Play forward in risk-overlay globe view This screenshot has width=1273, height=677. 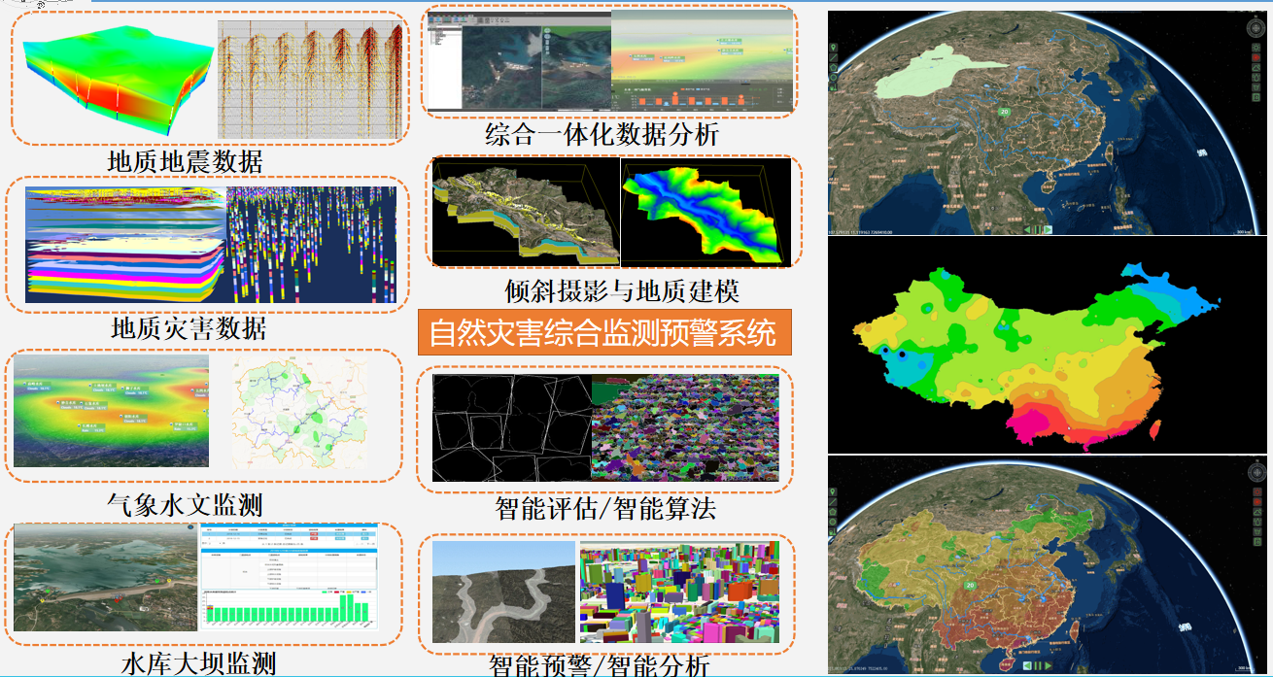pyautogui.click(x=1048, y=665)
